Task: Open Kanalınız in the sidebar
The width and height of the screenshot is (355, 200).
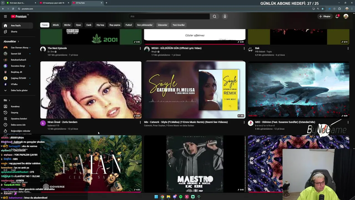Action: pos(17,106)
